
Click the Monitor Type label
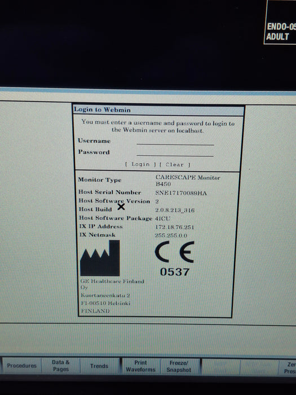100,179
